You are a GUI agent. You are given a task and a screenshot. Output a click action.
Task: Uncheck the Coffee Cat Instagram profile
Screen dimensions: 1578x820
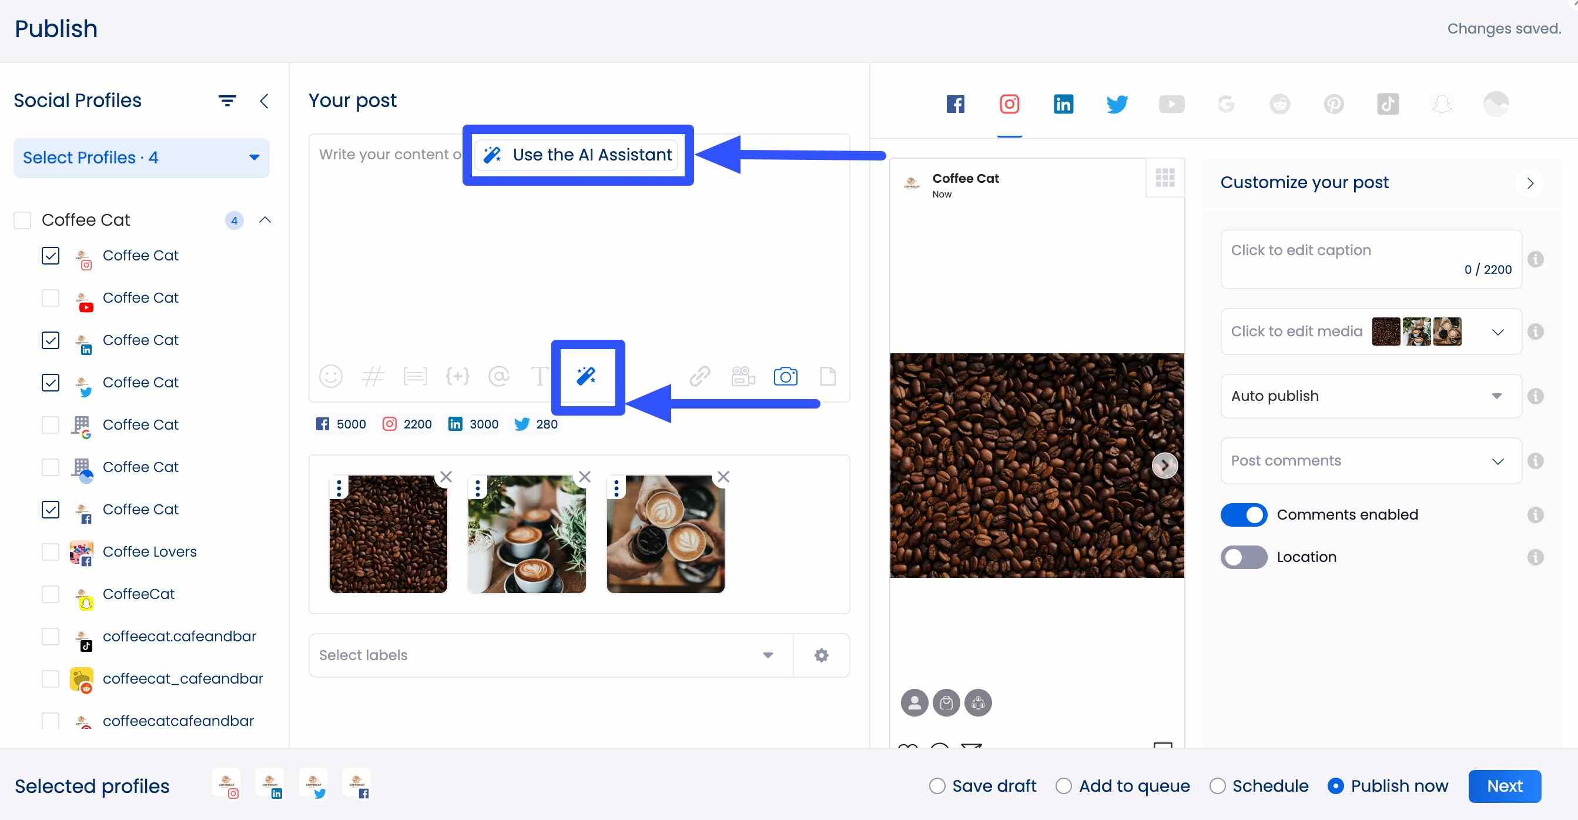tap(50, 256)
